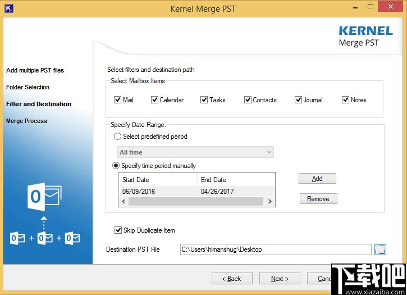
Task: Click the End Date column header
Action: (x=236, y=180)
